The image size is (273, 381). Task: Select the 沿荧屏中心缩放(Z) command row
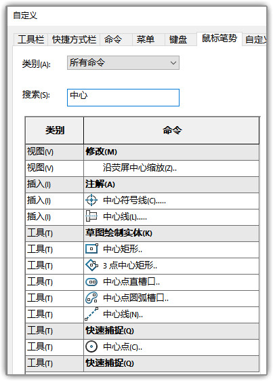pyautogui.click(x=142, y=168)
